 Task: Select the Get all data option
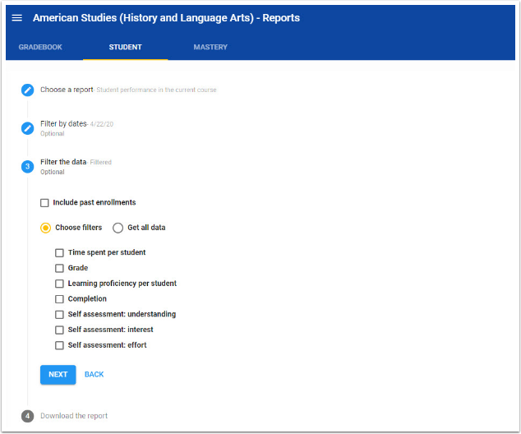click(x=118, y=228)
